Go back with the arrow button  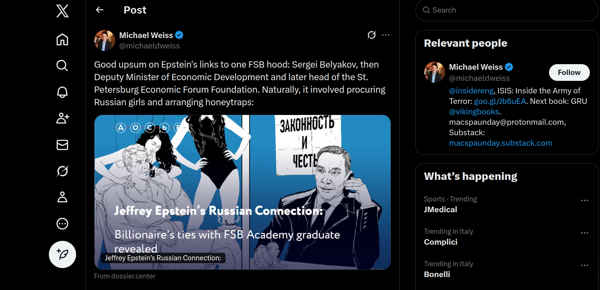(100, 10)
